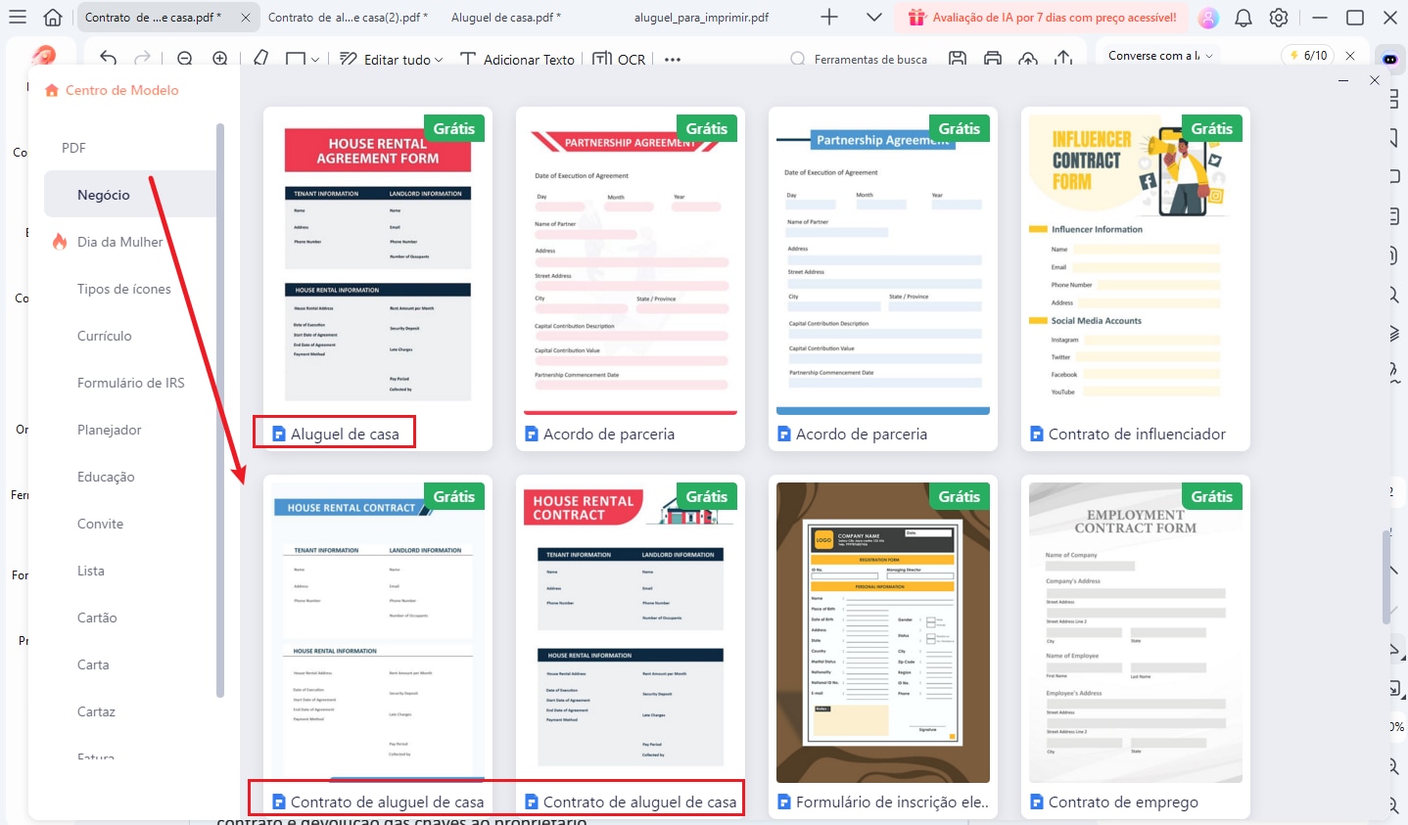Add a new tab with plus icon
The height and width of the screenshot is (825, 1408).
click(x=829, y=18)
